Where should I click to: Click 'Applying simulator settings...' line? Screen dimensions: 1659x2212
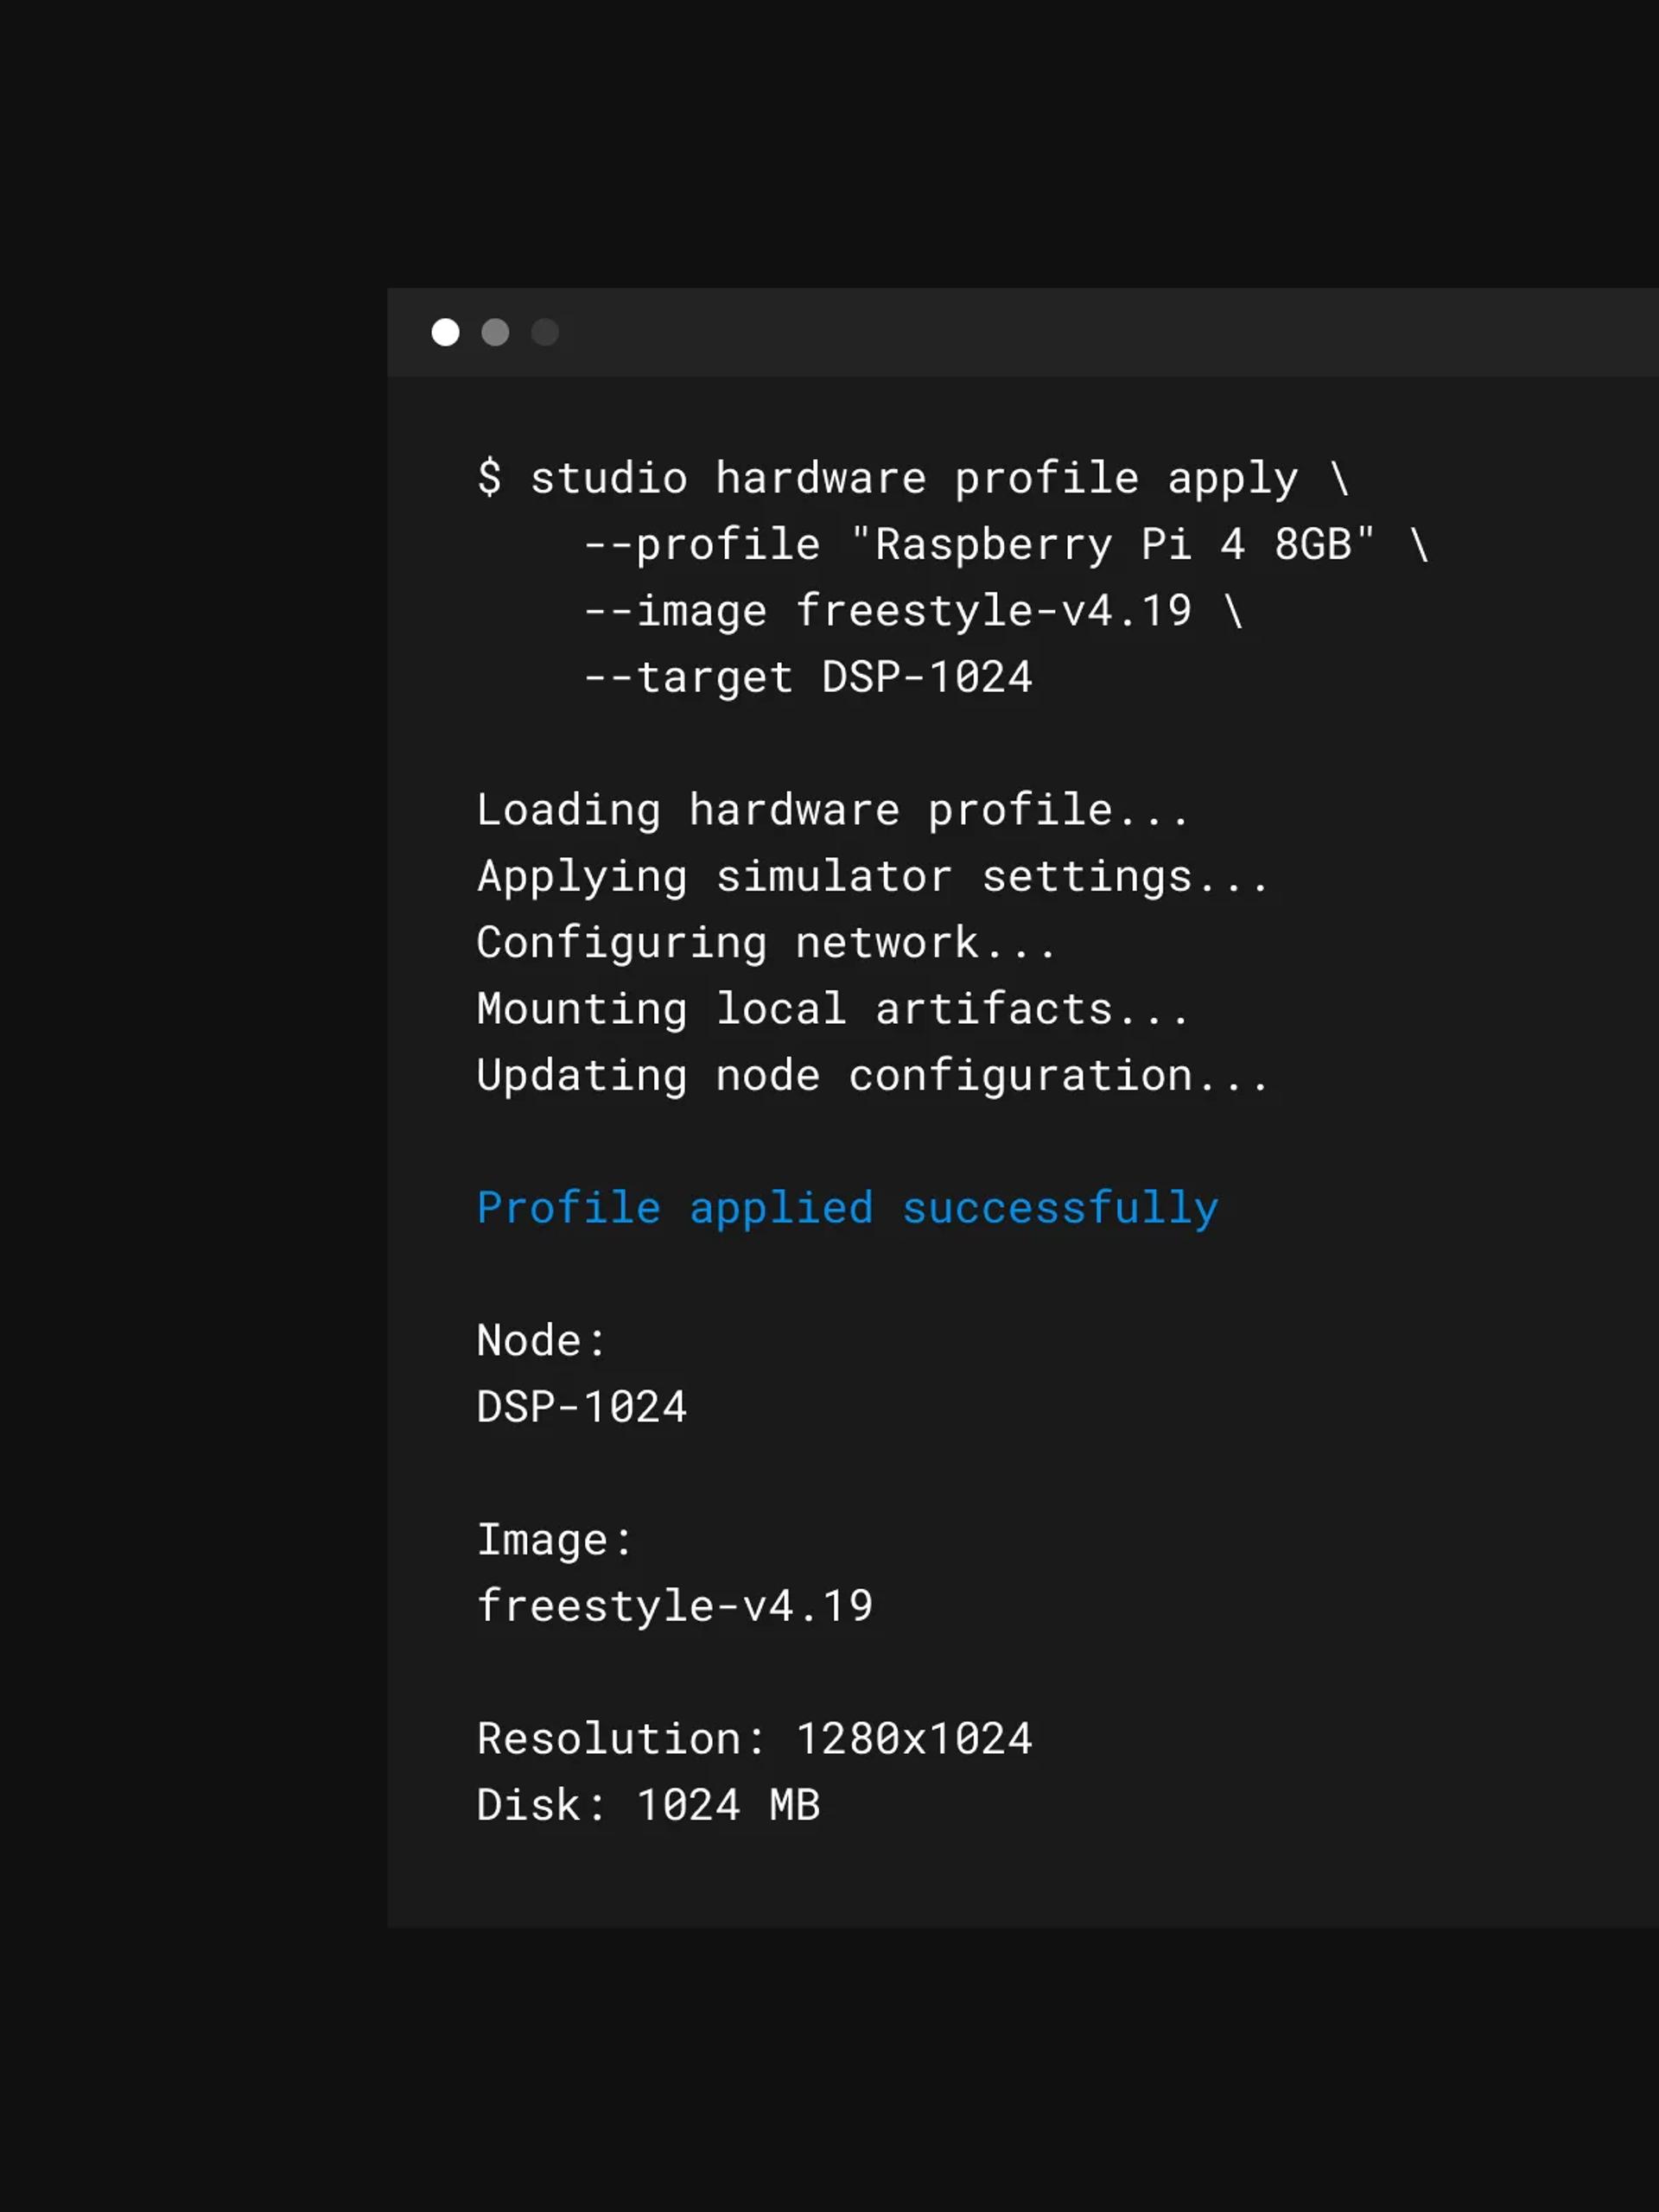pyautogui.click(x=873, y=876)
